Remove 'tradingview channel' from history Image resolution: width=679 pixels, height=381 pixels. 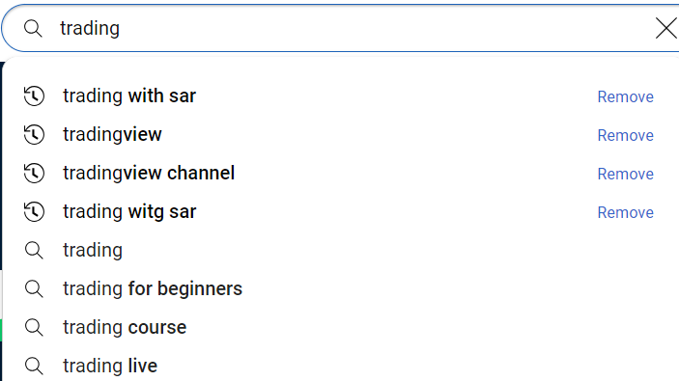click(625, 174)
